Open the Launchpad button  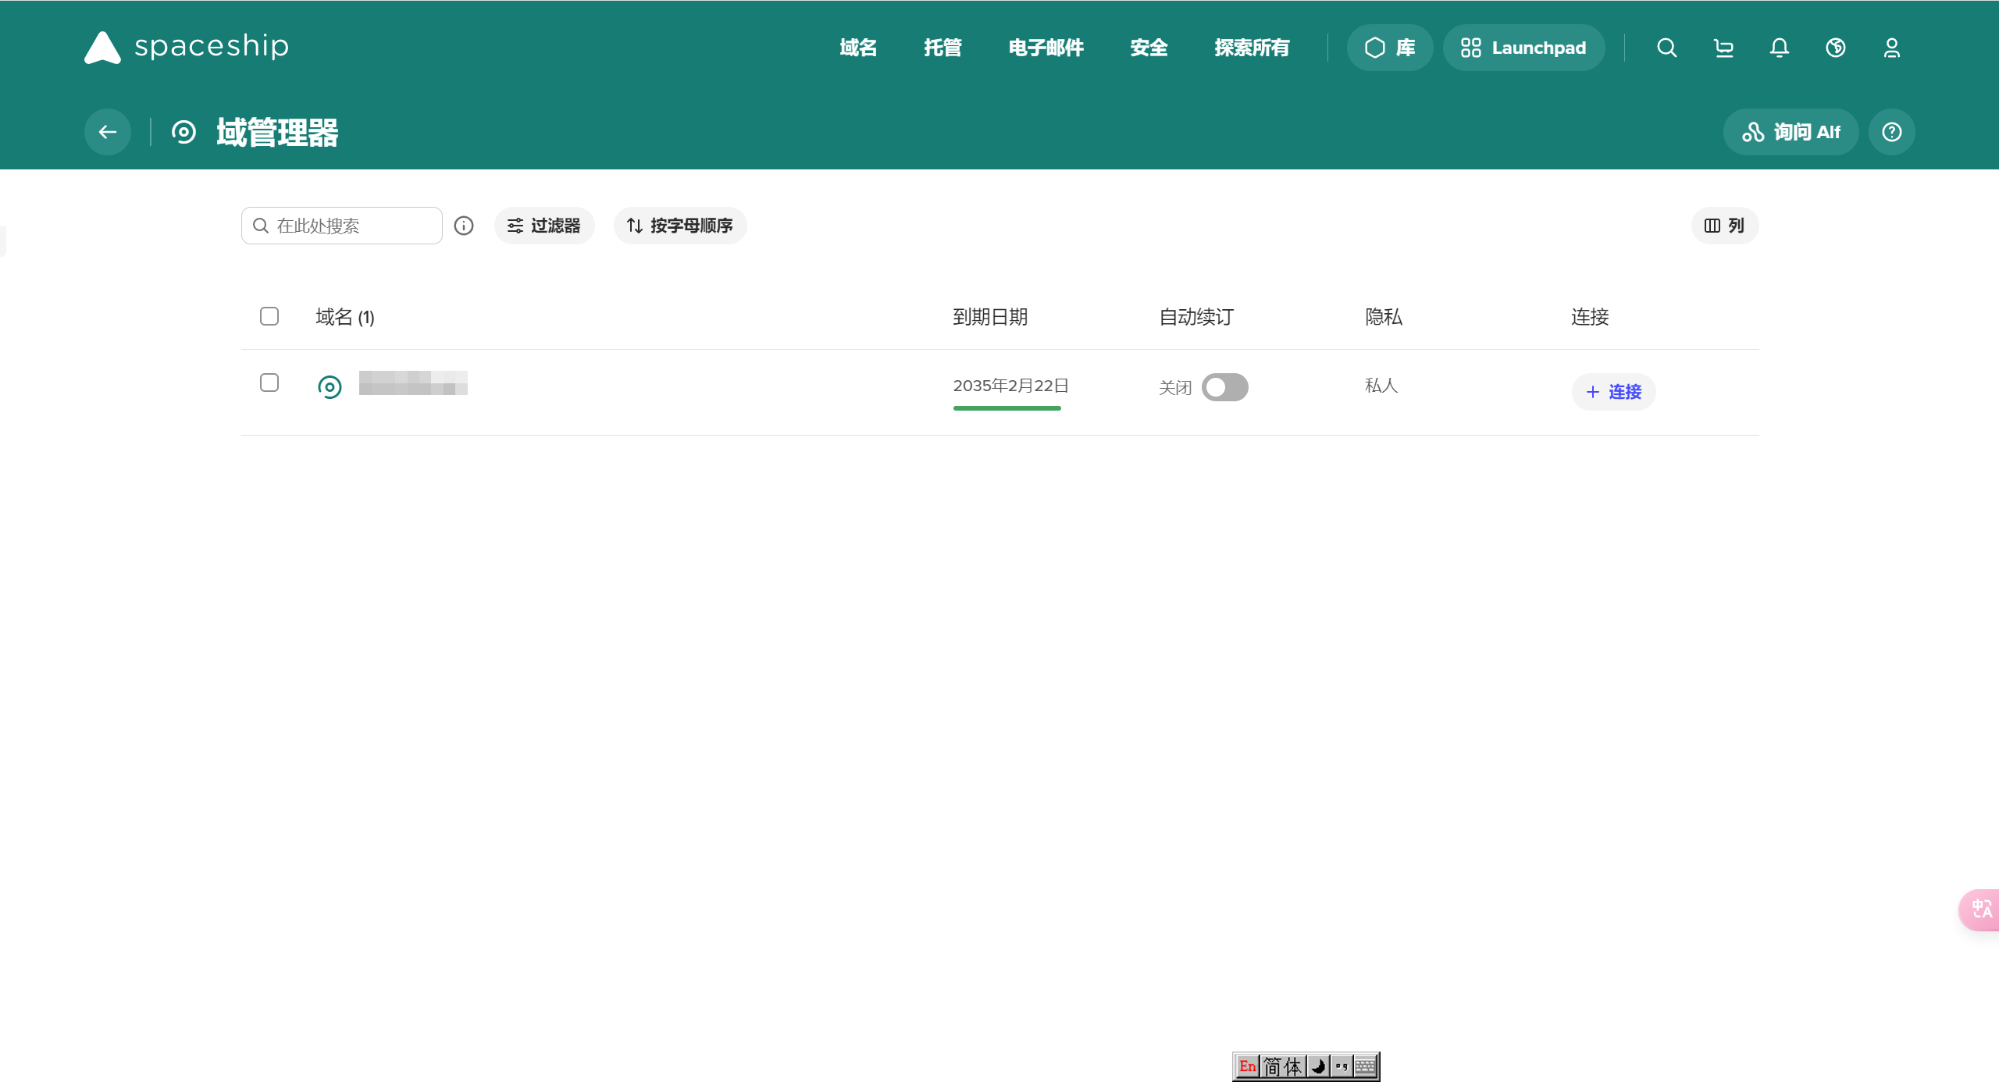1523,48
